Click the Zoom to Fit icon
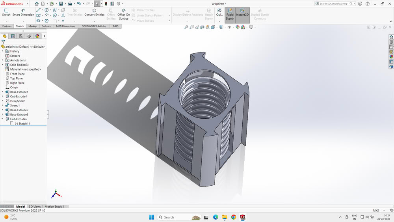The width and height of the screenshot is (394, 222). pos(186,27)
